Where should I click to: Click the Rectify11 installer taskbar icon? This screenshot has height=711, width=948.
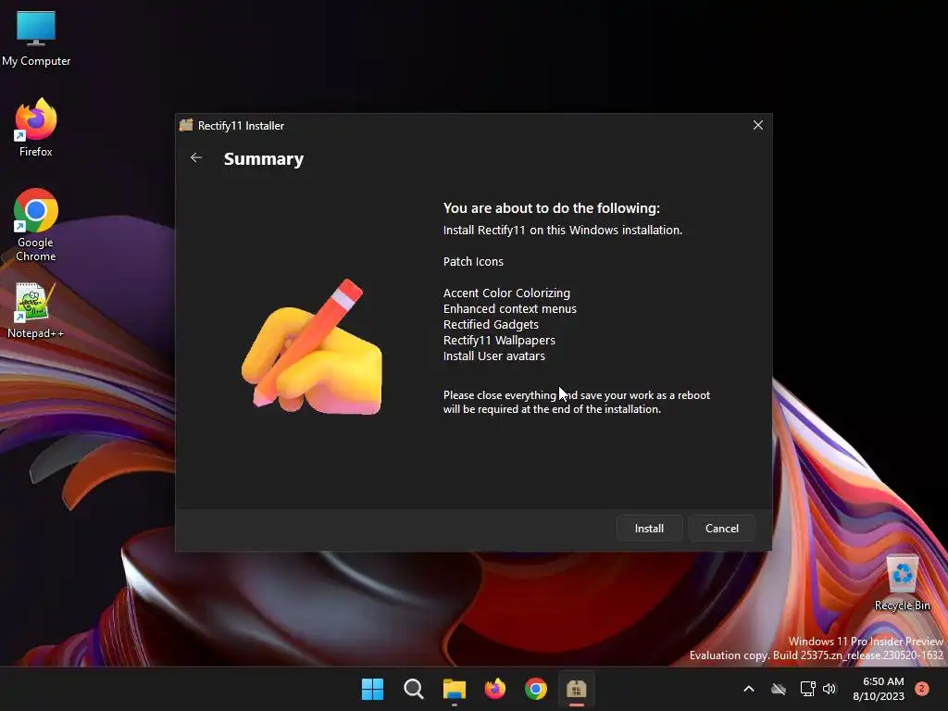(576, 689)
